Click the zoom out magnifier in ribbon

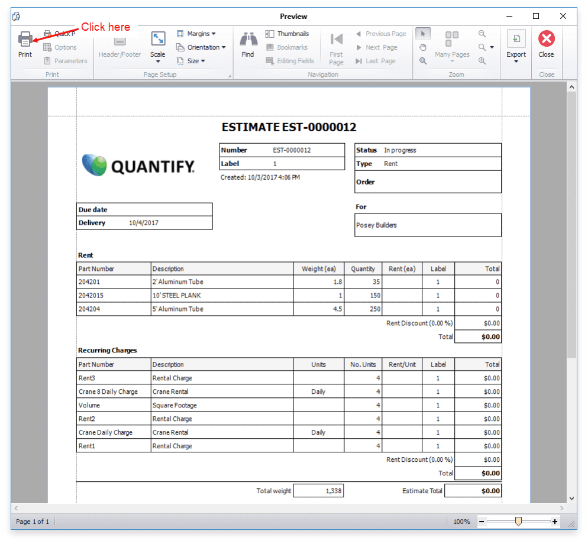(482, 34)
